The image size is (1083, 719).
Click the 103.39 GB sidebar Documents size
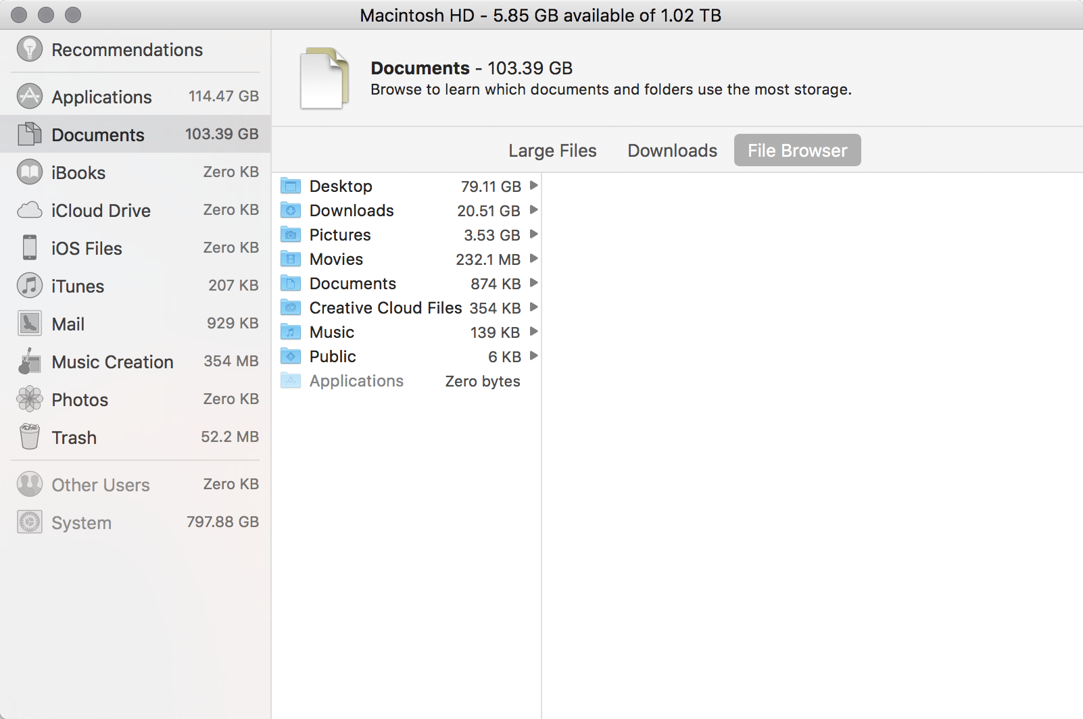click(222, 134)
